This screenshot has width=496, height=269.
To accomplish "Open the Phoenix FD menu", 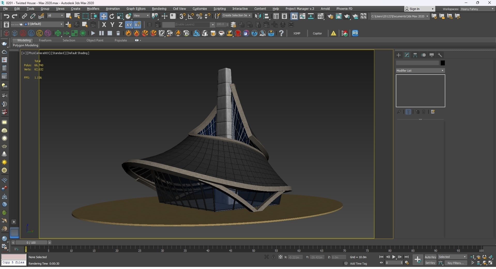I will 344,9.
